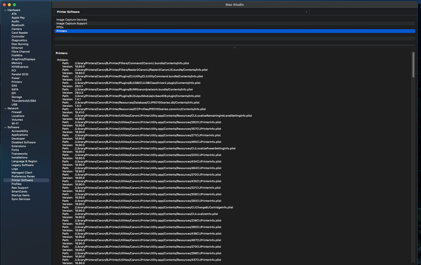Screen dimensions: 421x265
Task: Open Fibre Channel entry
Action: 21,51
